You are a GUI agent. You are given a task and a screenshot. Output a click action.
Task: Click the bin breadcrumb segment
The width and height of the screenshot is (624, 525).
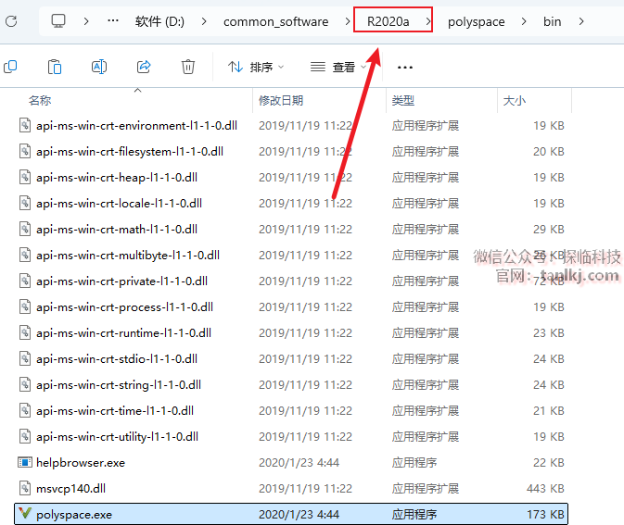[553, 21]
